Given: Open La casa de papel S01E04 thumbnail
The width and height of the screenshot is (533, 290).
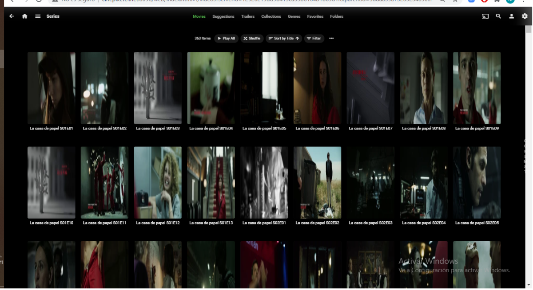Looking at the screenshot, I should pyautogui.click(x=211, y=88).
